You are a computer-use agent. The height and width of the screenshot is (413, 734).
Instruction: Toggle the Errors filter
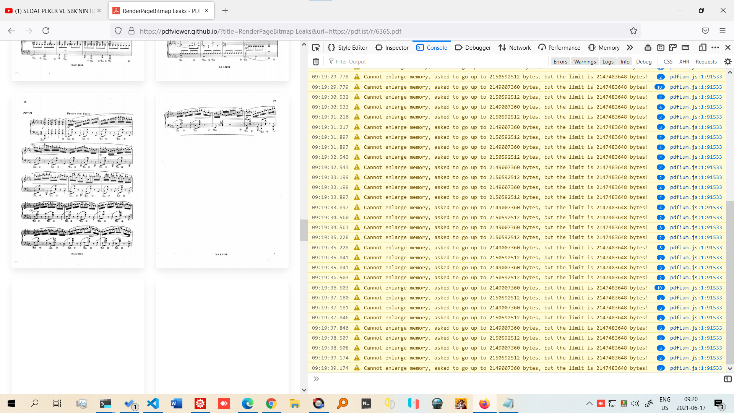560,62
